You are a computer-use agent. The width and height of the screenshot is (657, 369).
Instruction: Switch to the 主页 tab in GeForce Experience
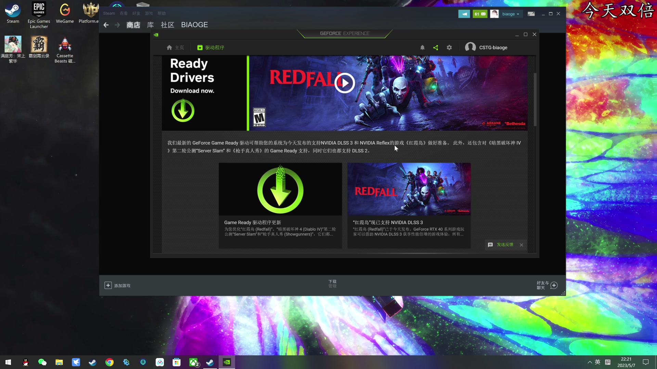pyautogui.click(x=175, y=47)
